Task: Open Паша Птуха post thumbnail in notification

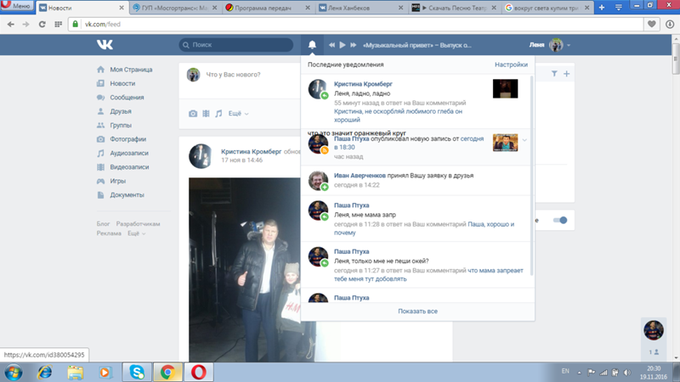Action: point(505,143)
